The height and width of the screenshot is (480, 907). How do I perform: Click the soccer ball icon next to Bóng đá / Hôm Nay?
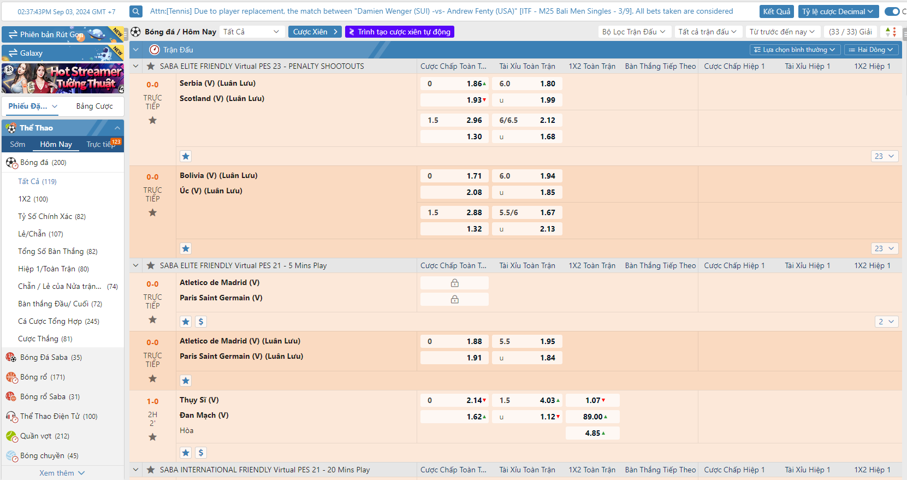(x=136, y=32)
